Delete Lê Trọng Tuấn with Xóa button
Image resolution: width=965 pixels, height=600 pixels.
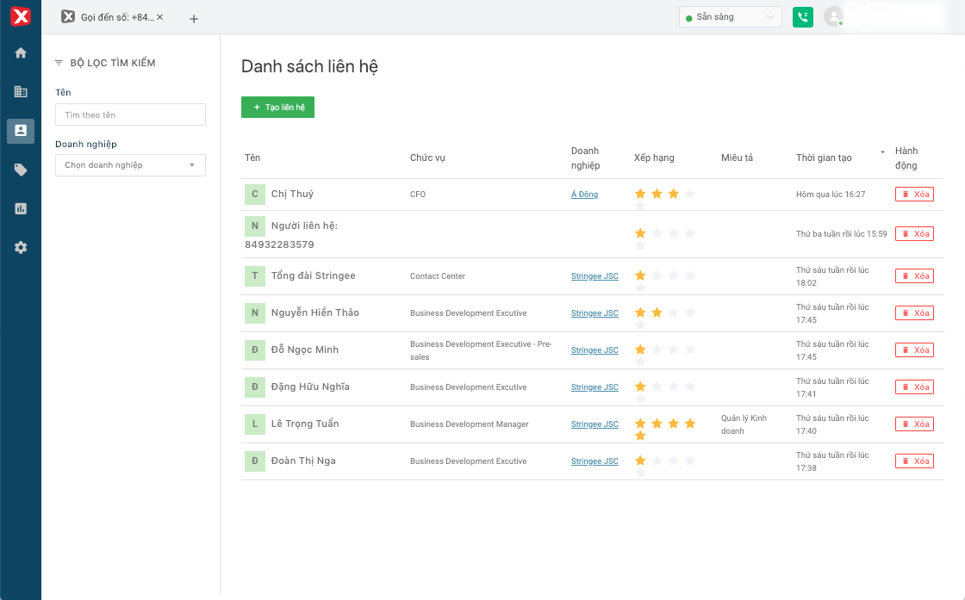914,424
